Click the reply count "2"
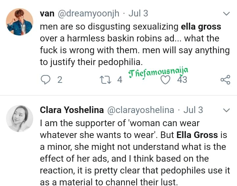The width and height of the screenshot is (237, 186). pyautogui.click(x=60, y=80)
